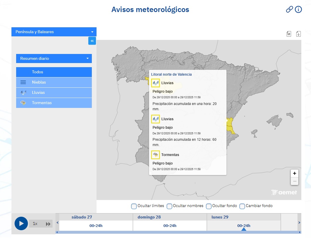Expand the Resumen diario dropdown
This screenshot has height=239, width=311.
(x=54, y=58)
